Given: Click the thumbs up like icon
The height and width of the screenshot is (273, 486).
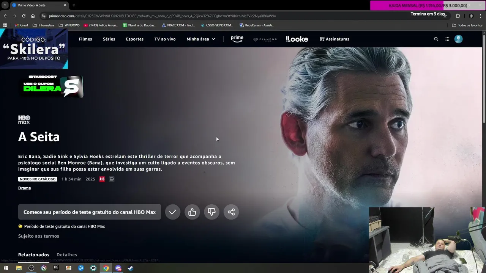Looking at the screenshot, I should tap(192, 212).
